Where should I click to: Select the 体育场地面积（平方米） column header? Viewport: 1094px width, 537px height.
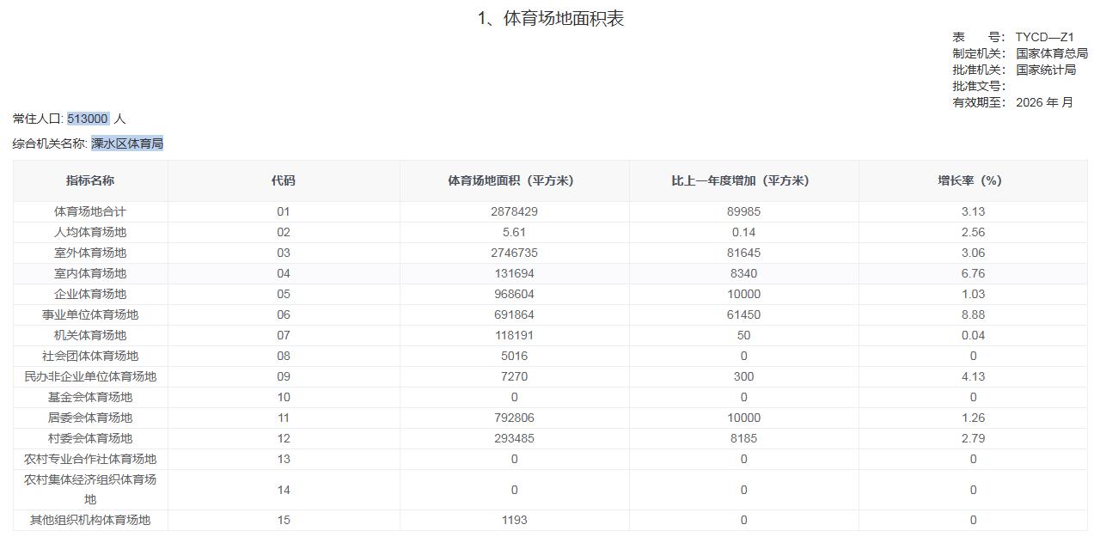pos(514,180)
